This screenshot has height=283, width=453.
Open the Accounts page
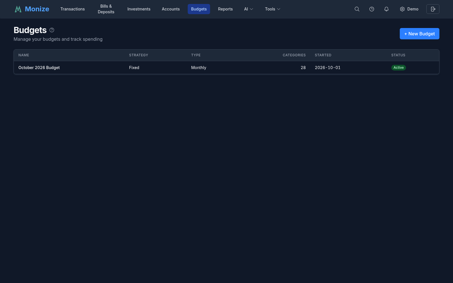[x=171, y=9]
